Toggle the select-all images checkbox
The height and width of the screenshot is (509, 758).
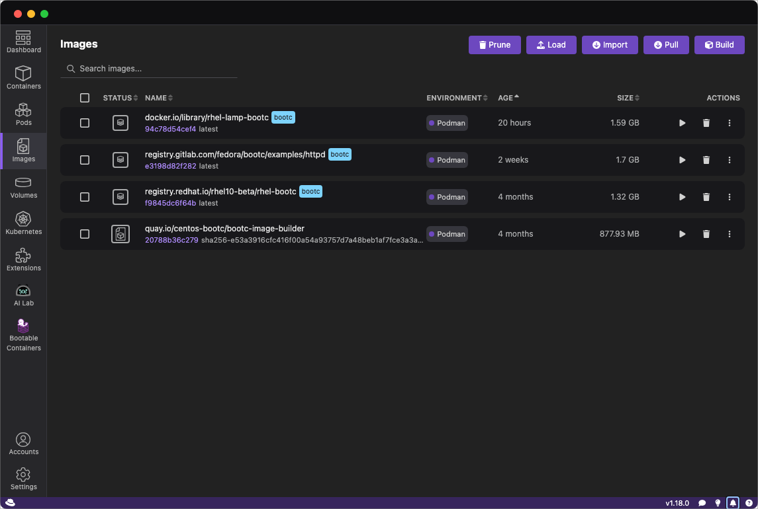tap(85, 98)
